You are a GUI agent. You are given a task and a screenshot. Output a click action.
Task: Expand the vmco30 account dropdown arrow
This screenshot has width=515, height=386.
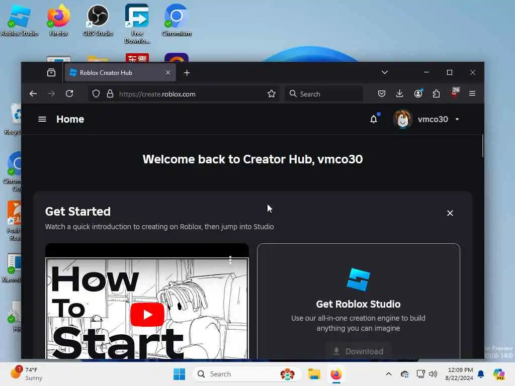pos(457,119)
